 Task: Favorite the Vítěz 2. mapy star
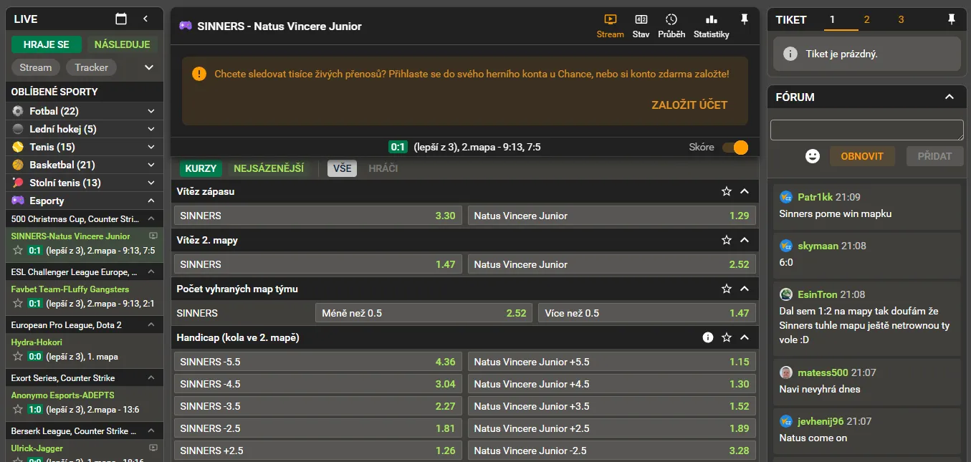coord(727,240)
